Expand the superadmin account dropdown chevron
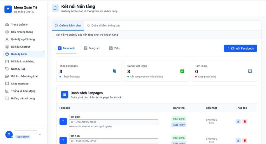The image size is (266, 144). click(x=40, y=135)
